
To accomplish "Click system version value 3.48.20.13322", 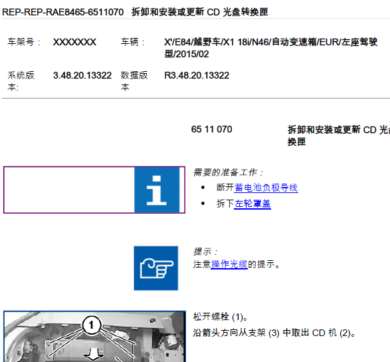I will coord(82,75).
